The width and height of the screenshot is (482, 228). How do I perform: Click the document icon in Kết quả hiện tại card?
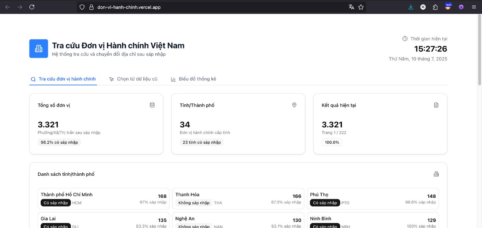pyautogui.click(x=436, y=105)
